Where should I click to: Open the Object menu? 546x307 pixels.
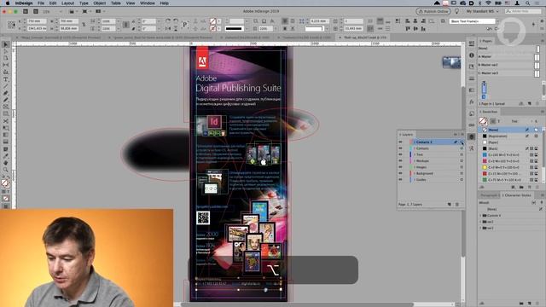coord(99,3)
